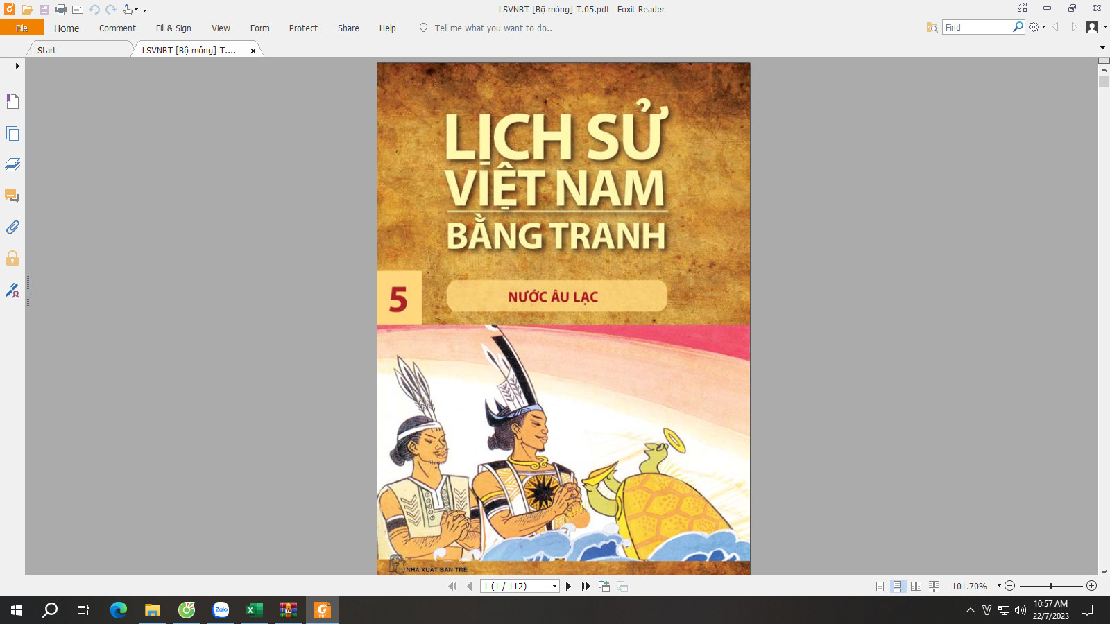
Task: Expand the navigation panel arrow
Action: 17,67
